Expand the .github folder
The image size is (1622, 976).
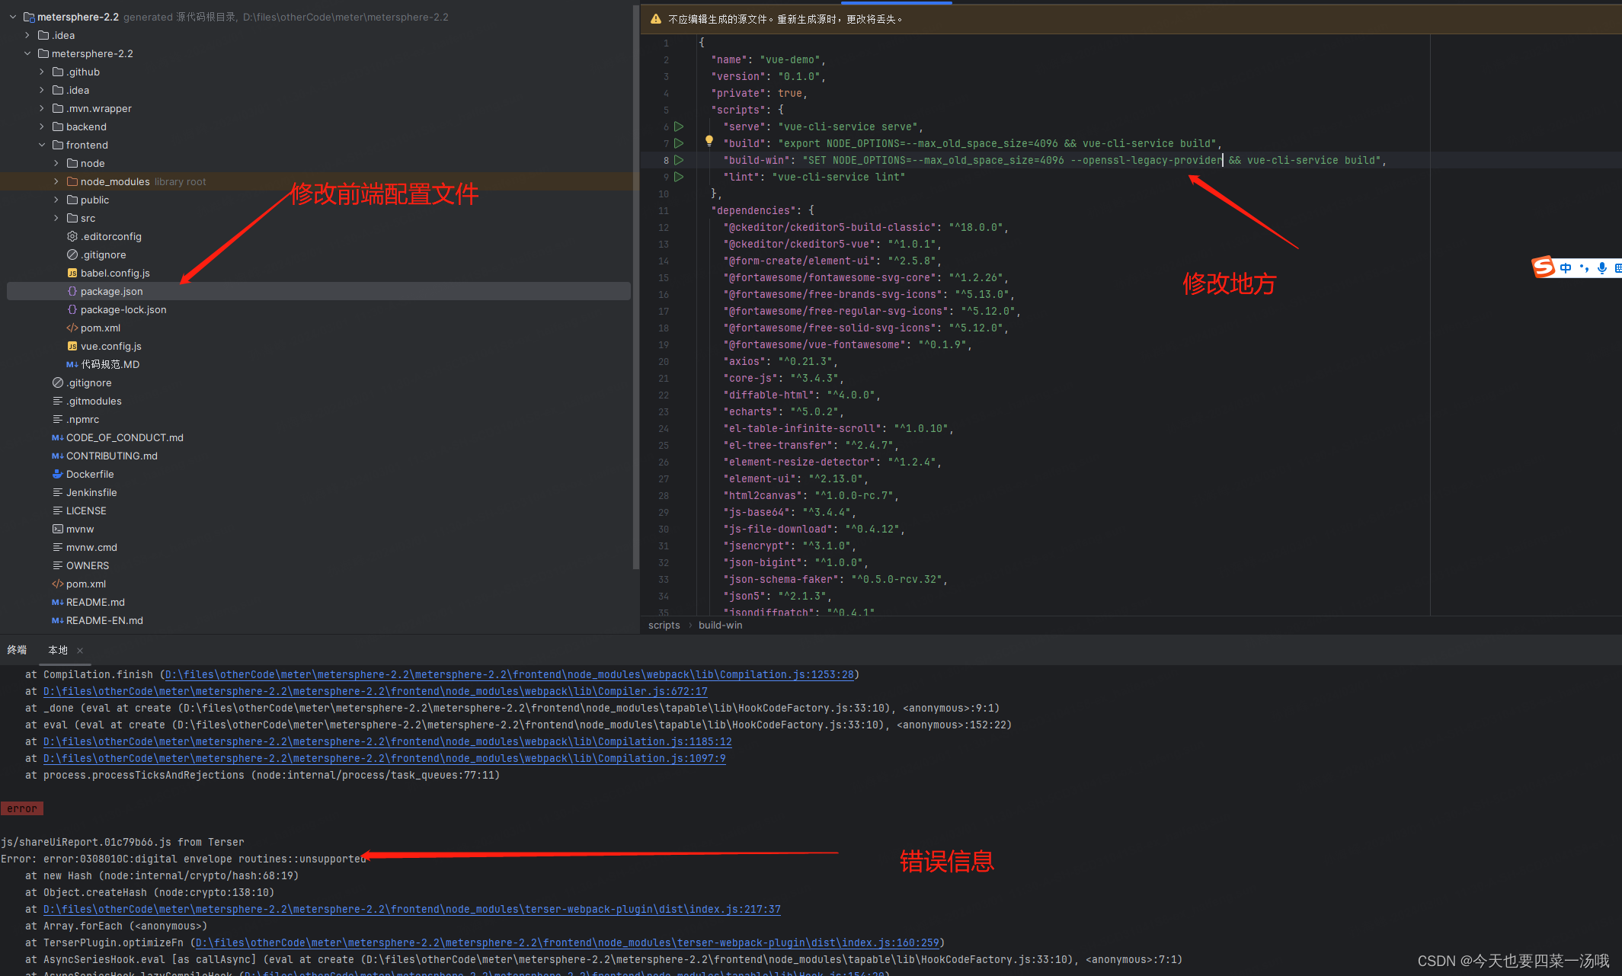42,72
